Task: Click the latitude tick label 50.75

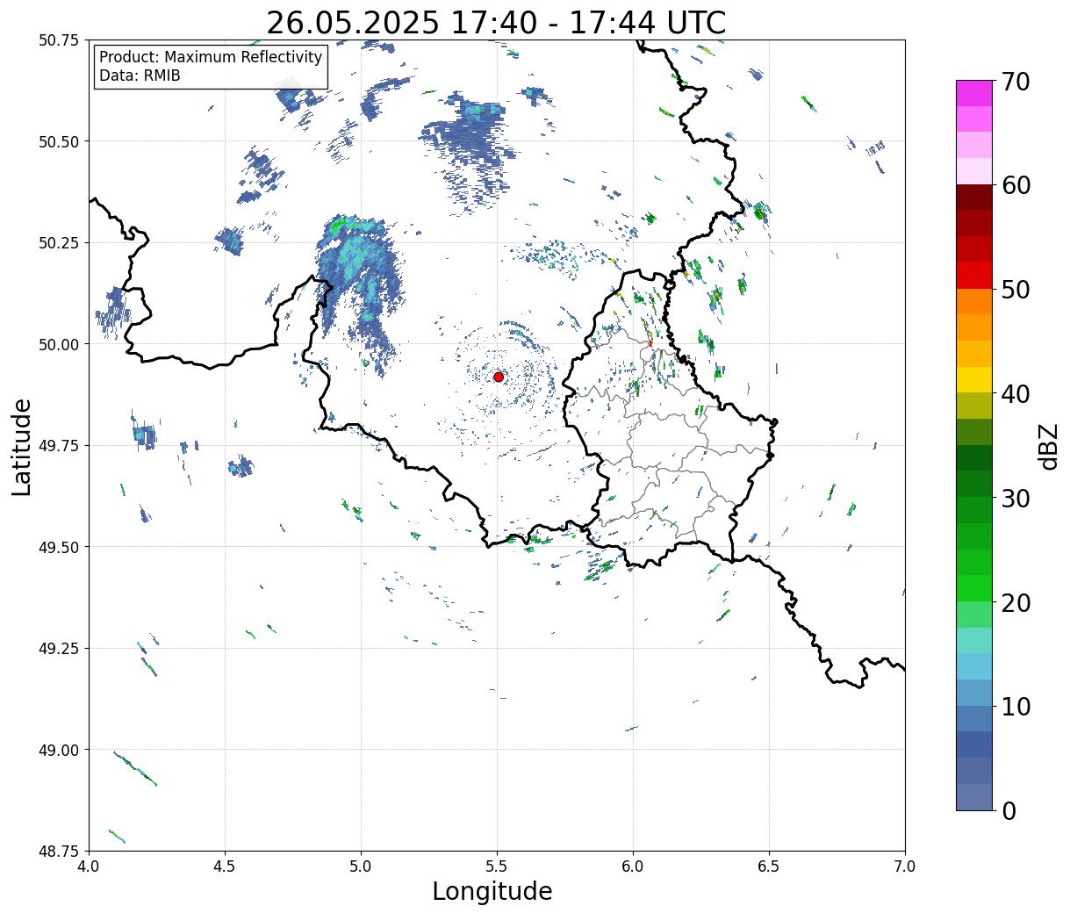Action: click(58, 40)
